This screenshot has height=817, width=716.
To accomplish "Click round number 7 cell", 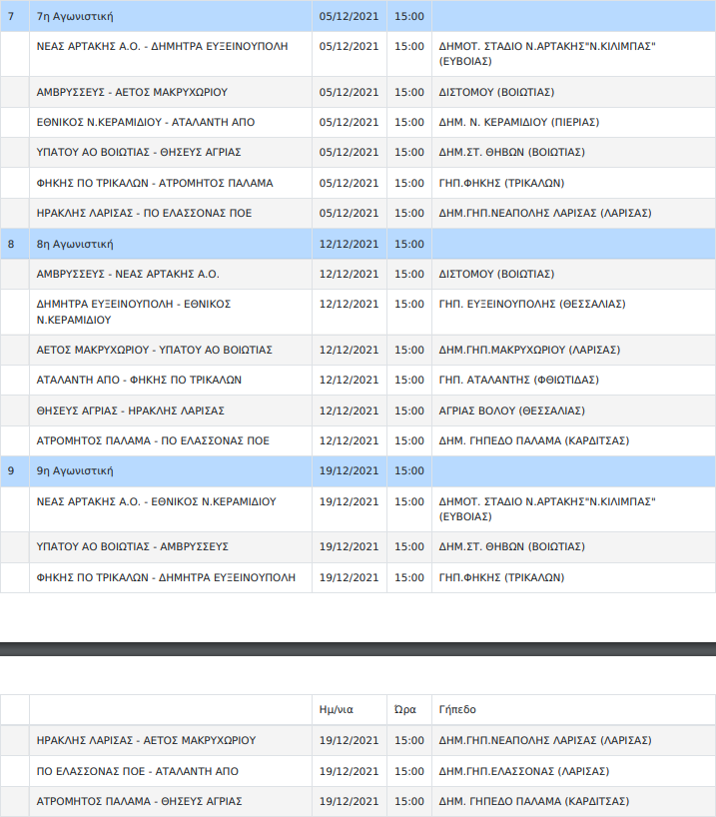I will [x=15, y=16].
